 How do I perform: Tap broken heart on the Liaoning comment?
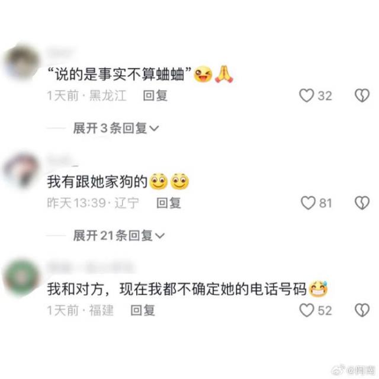click(362, 203)
